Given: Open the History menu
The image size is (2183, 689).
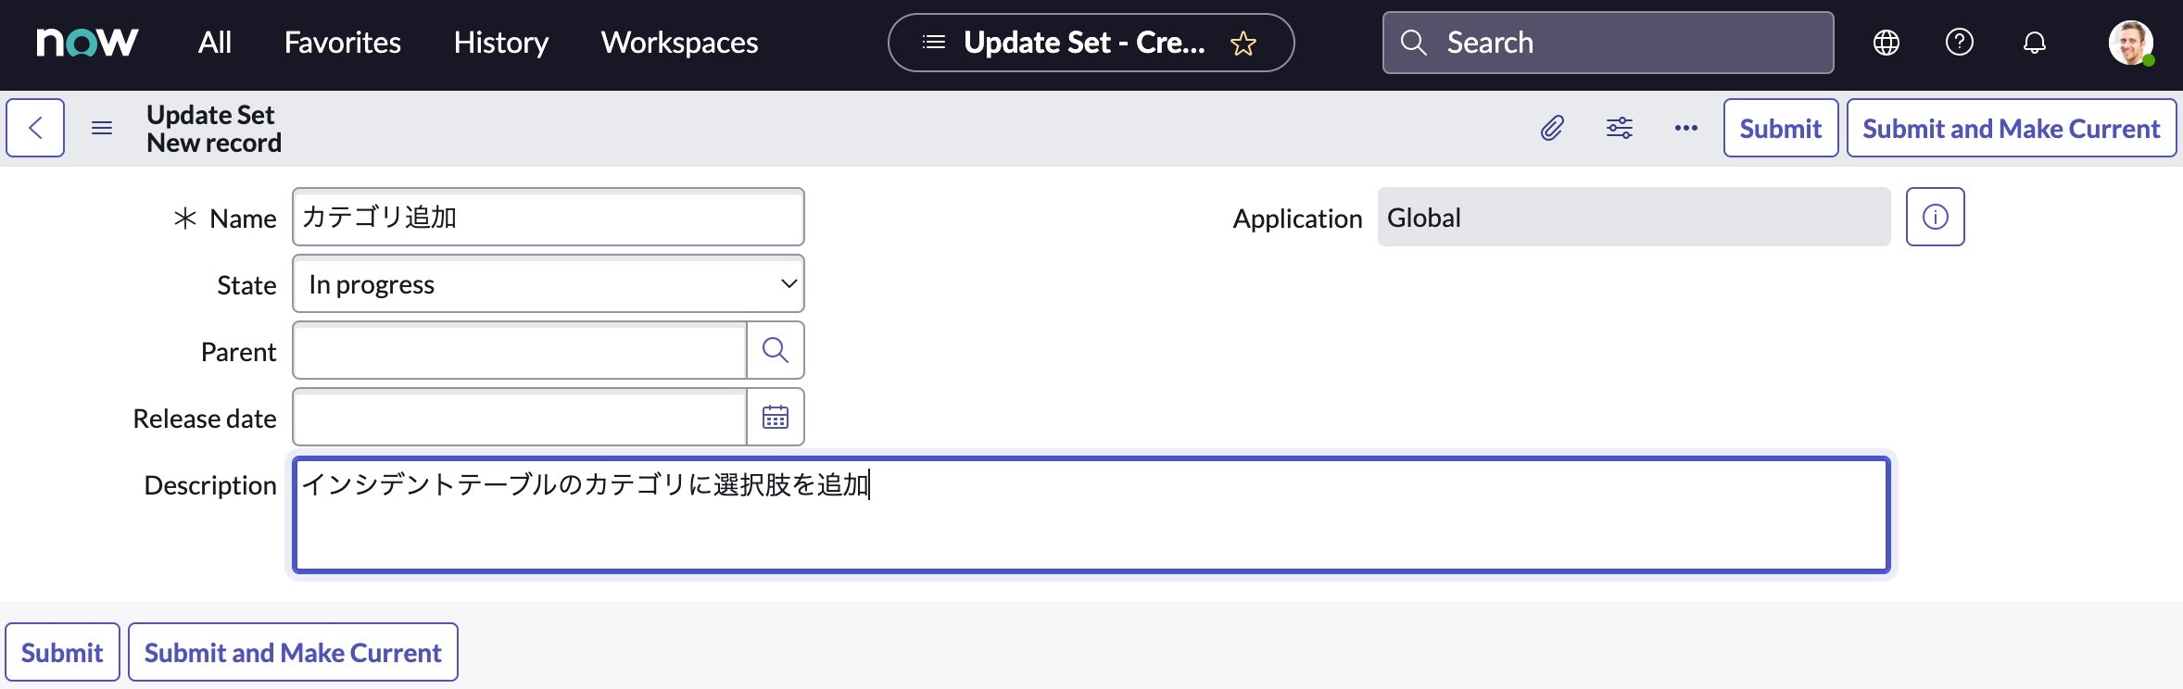Looking at the screenshot, I should (x=499, y=43).
